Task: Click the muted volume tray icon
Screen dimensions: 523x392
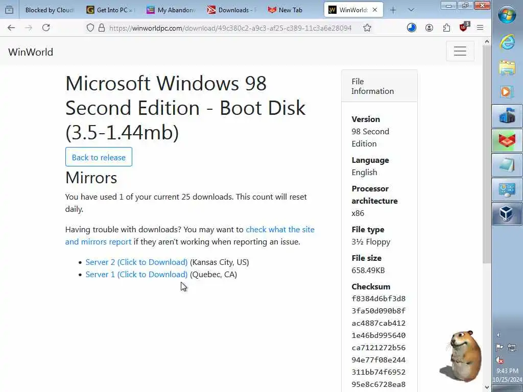Action: pos(500,360)
